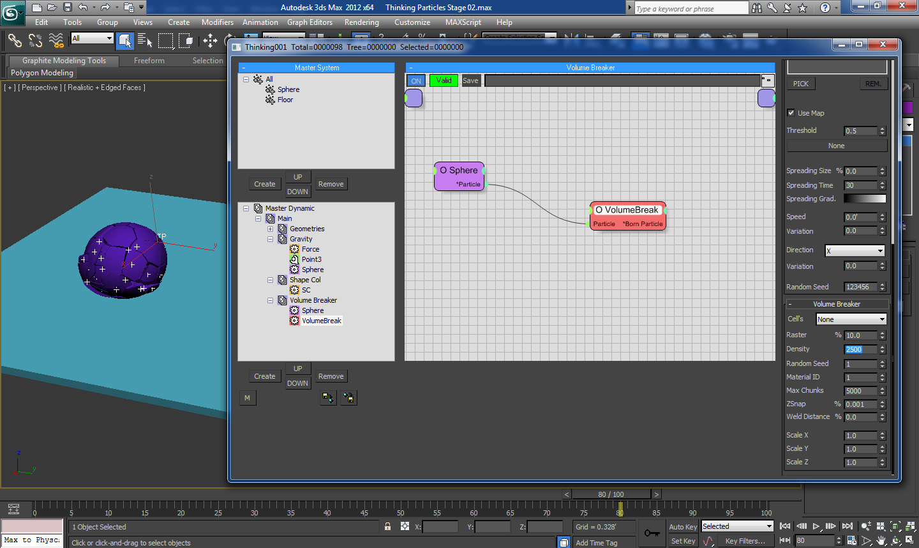This screenshot has height=548, width=919.
Task: Toggle the selection lock padlock icon
Action: click(387, 526)
